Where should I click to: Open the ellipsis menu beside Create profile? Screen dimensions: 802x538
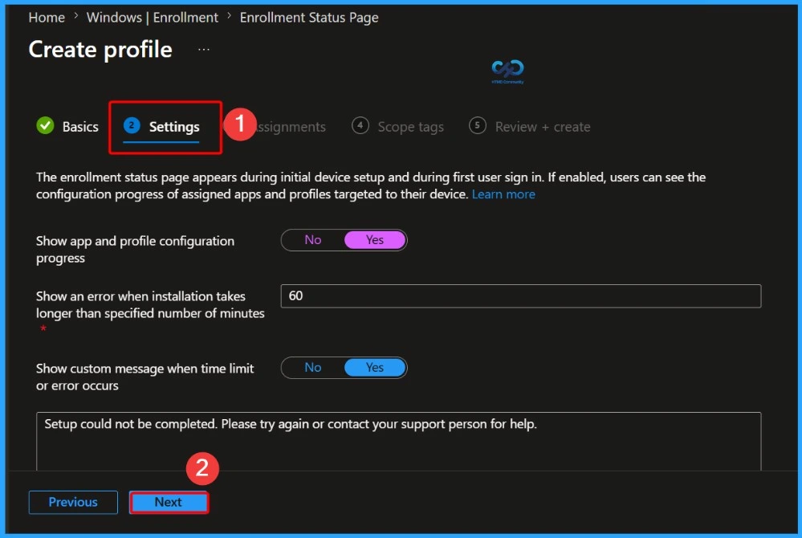(204, 50)
